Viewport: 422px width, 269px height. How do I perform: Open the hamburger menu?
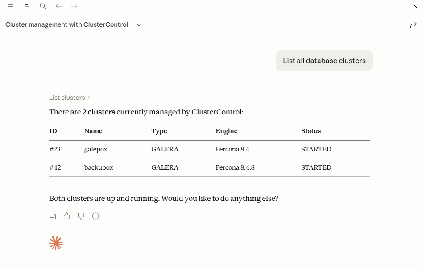11,6
